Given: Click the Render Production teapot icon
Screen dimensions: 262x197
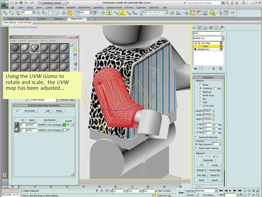Looking at the screenshot, I should (x=232, y=13).
